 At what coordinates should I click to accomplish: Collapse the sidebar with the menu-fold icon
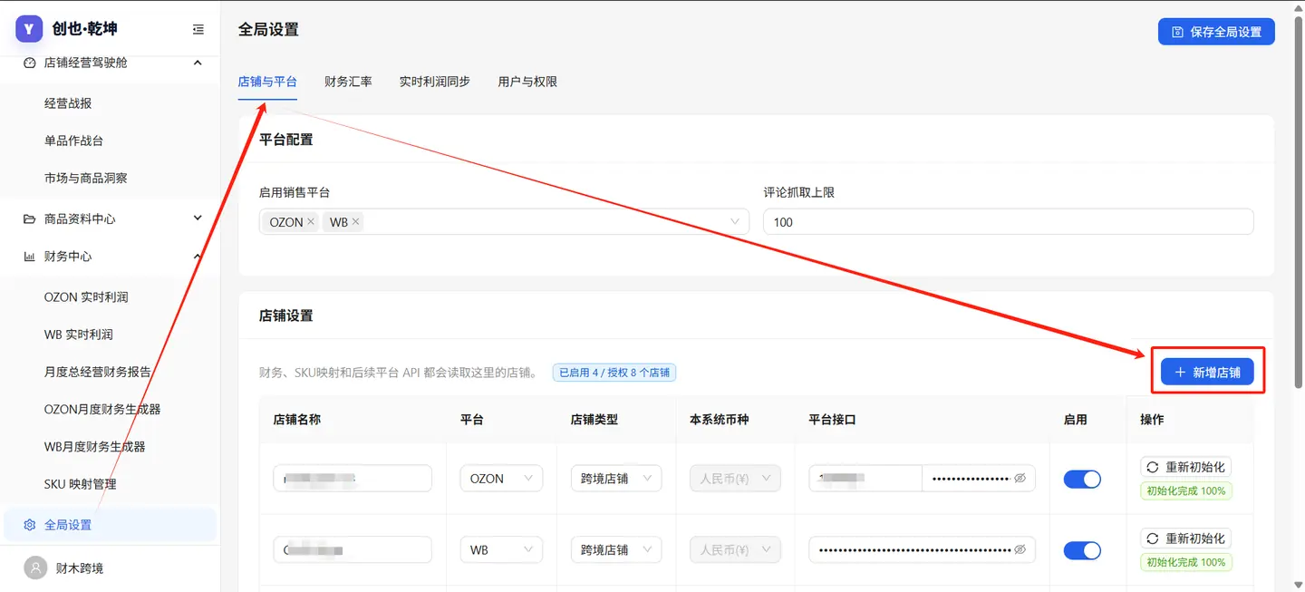click(x=198, y=30)
